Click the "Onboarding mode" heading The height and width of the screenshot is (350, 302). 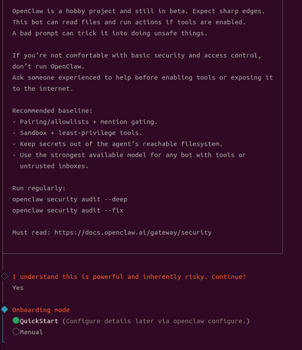[41, 310]
